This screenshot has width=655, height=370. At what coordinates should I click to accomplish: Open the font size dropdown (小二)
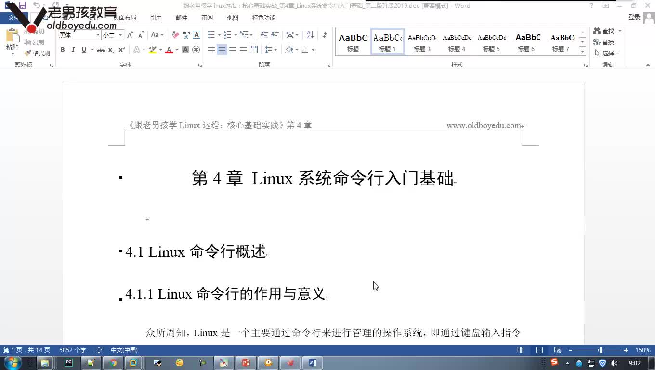[121, 35]
